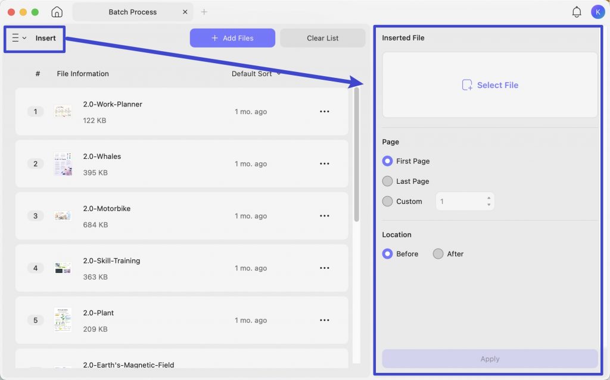Click the 2.0-Whales thumbnail
This screenshot has width=610, height=380.
click(x=63, y=164)
